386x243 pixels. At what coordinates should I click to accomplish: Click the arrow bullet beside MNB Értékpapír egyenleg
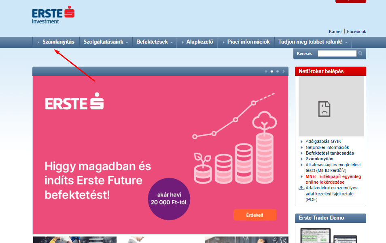click(x=301, y=177)
